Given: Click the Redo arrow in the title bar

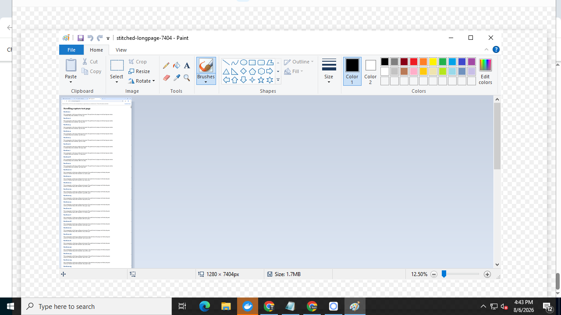Looking at the screenshot, I should coord(100,38).
